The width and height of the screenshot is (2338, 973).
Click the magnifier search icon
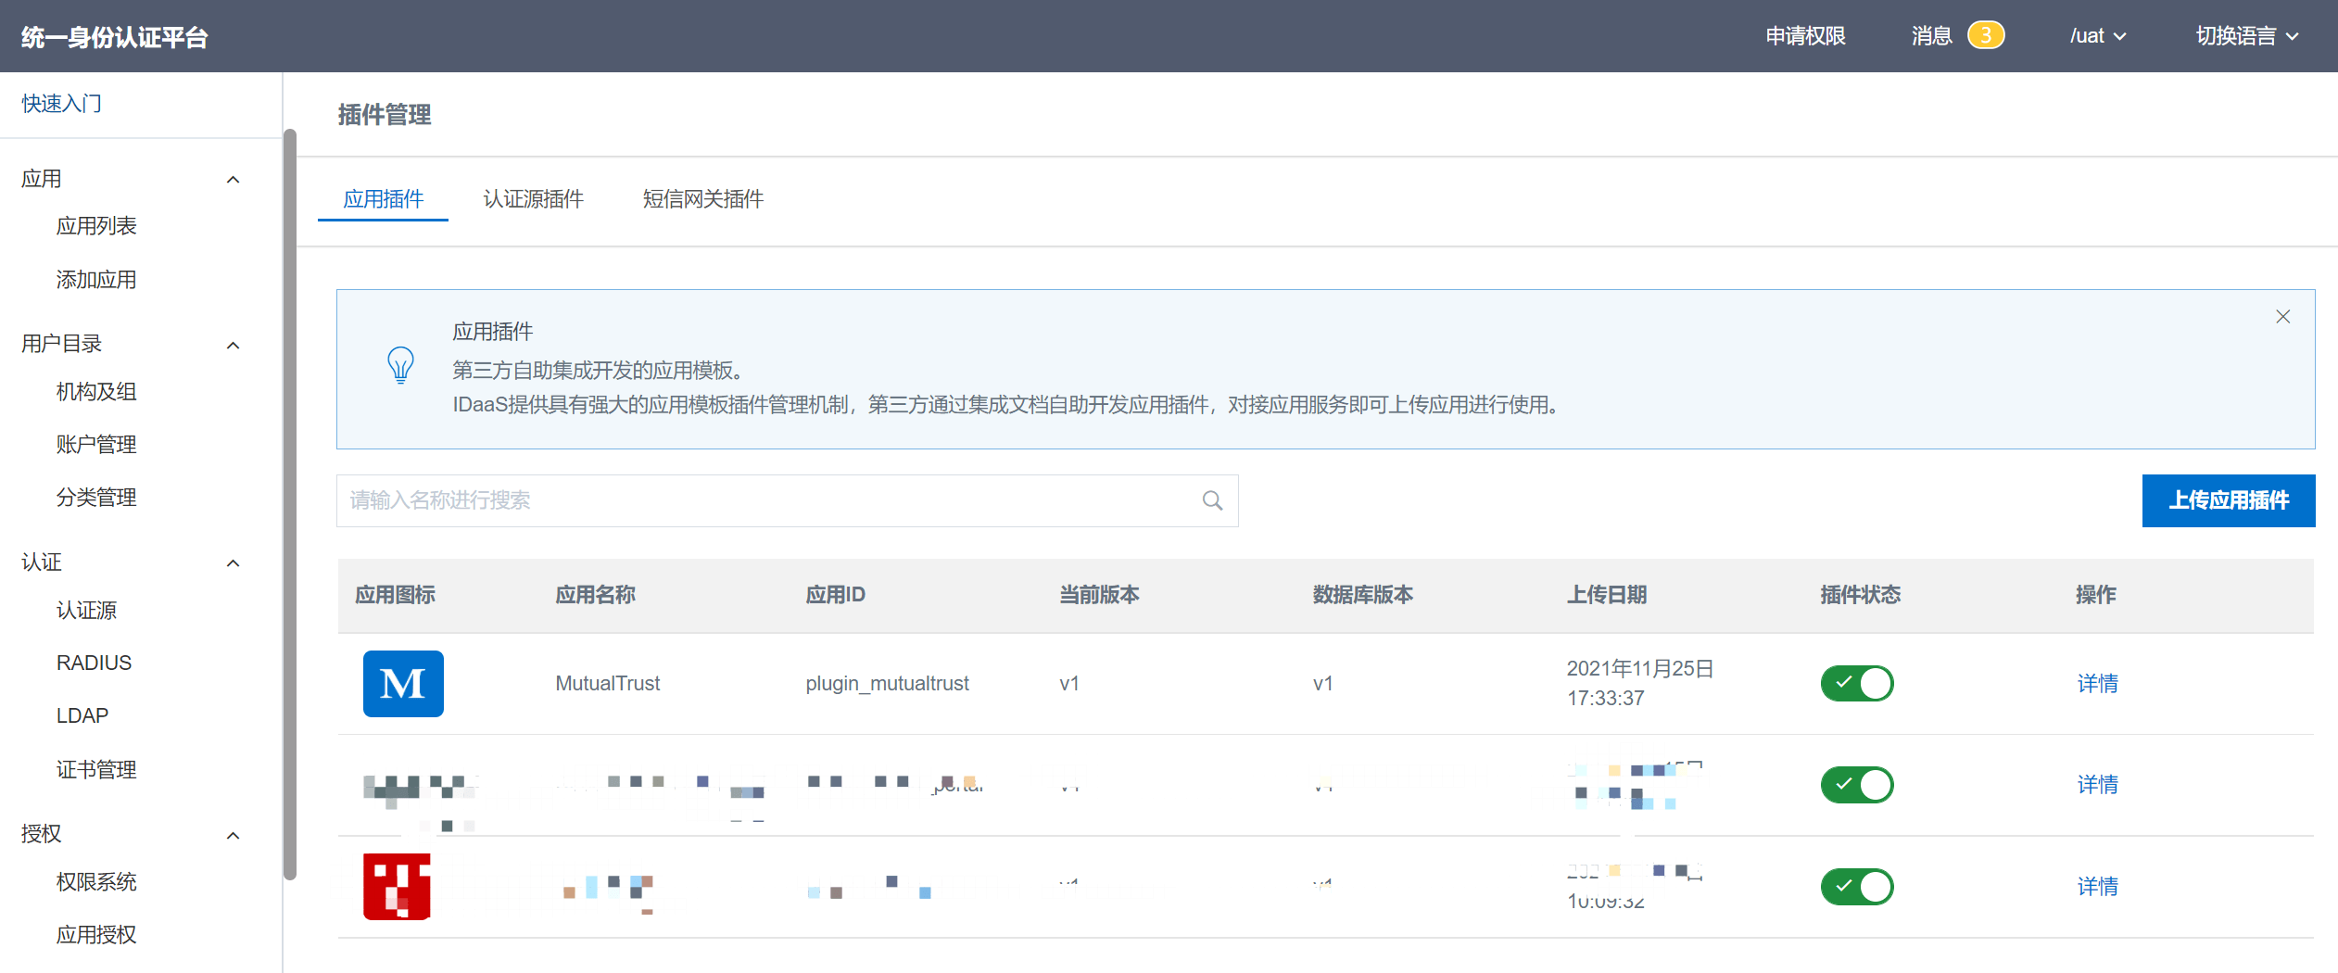click(x=1212, y=501)
